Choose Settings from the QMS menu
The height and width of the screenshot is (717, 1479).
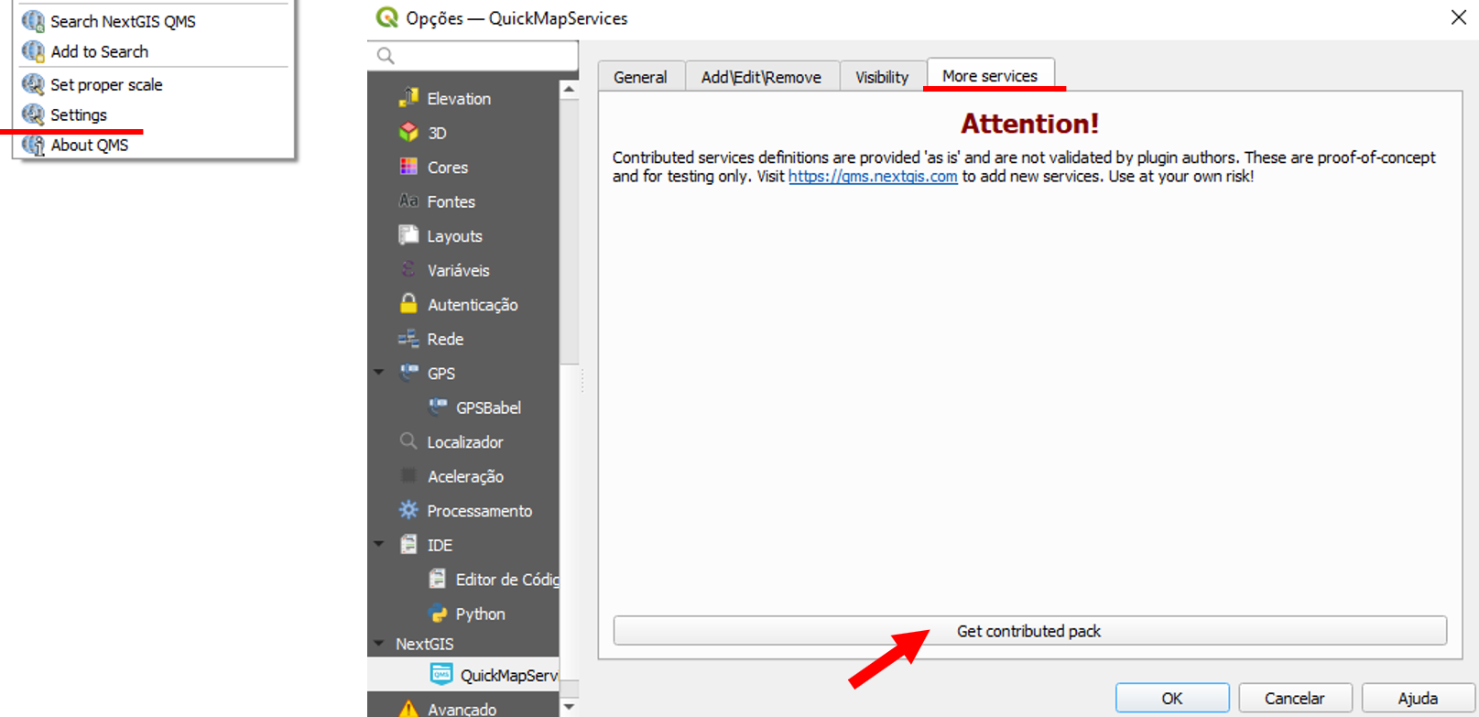[x=79, y=114]
